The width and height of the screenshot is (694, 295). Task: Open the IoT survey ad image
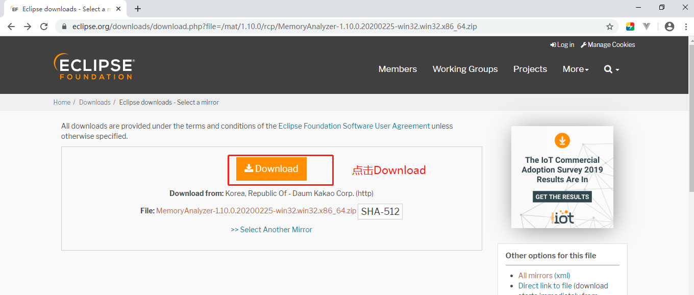[x=562, y=177]
